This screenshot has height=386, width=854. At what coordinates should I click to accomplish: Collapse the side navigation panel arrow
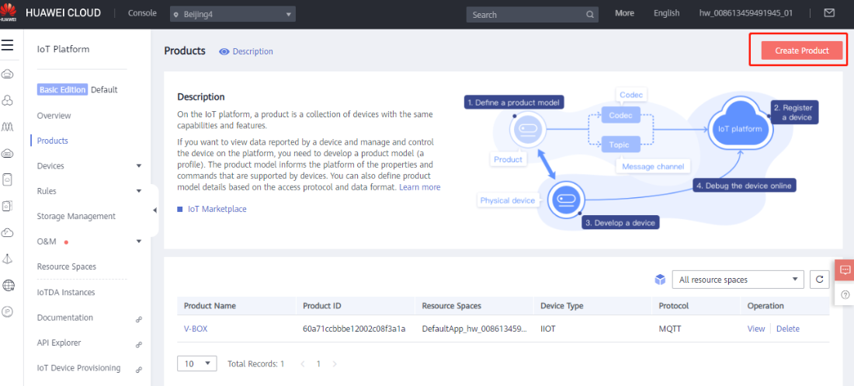coord(154,210)
